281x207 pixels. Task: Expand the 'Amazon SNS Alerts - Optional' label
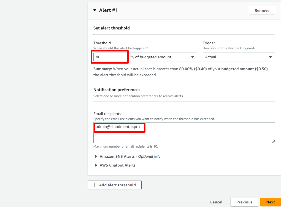pos(126,156)
